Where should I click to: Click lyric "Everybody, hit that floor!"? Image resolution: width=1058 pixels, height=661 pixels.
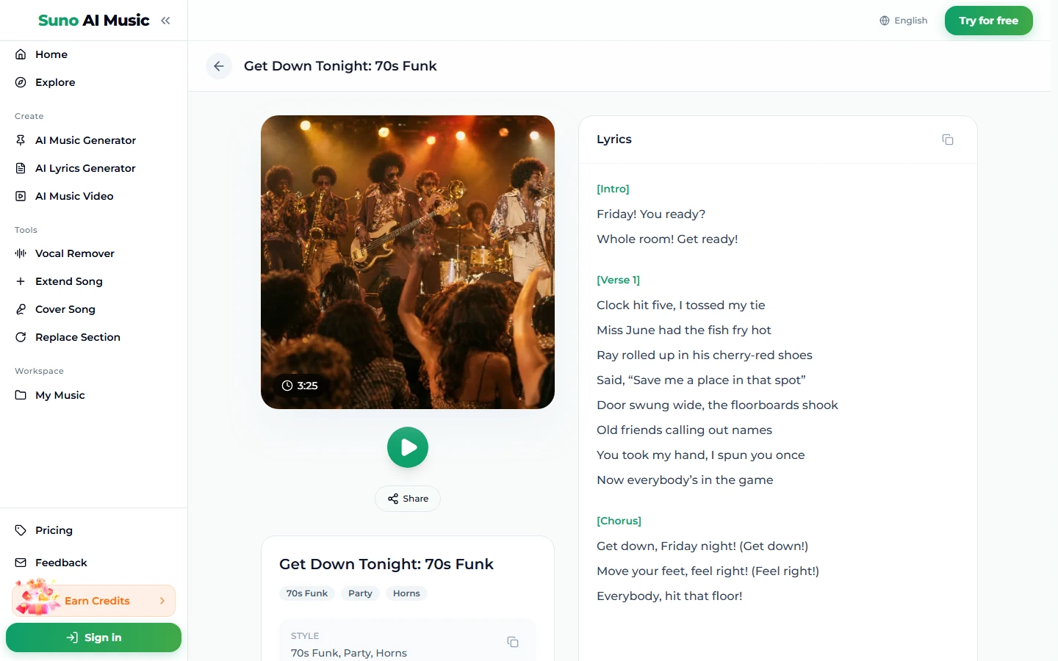point(669,596)
